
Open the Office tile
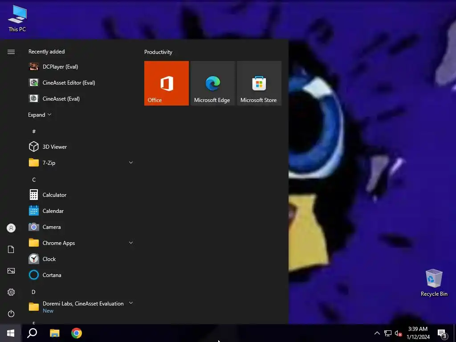pos(167,83)
